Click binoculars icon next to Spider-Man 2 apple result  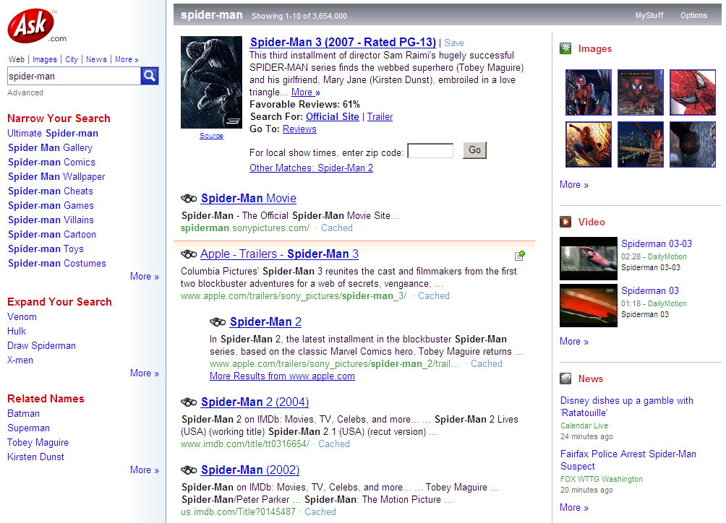click(x=218, y=322)
